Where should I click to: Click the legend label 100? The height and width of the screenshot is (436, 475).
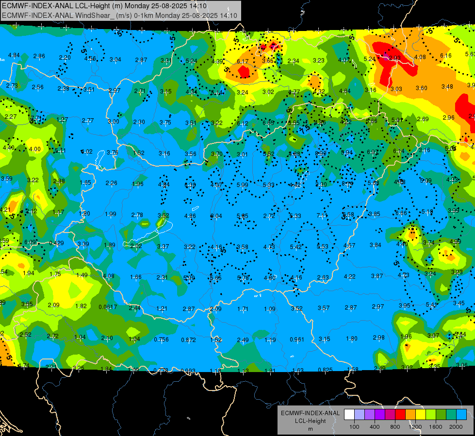(354, 427)
